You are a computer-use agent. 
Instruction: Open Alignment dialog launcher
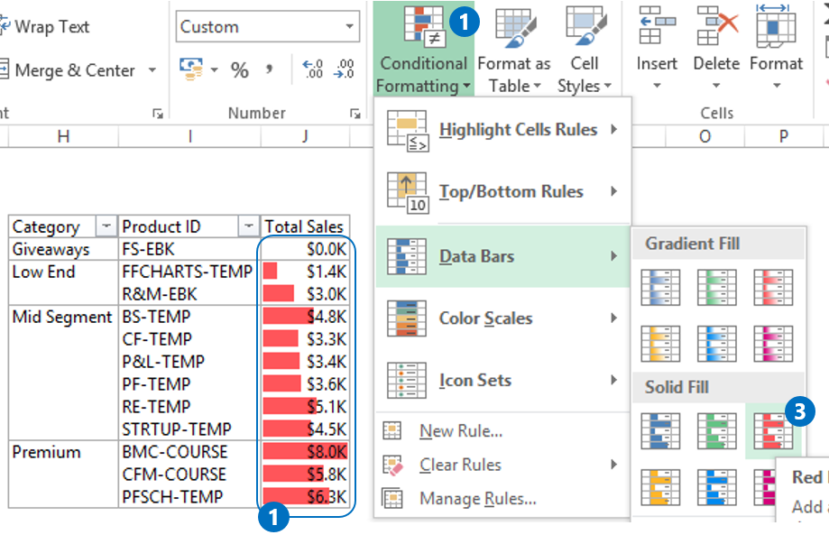158,113
